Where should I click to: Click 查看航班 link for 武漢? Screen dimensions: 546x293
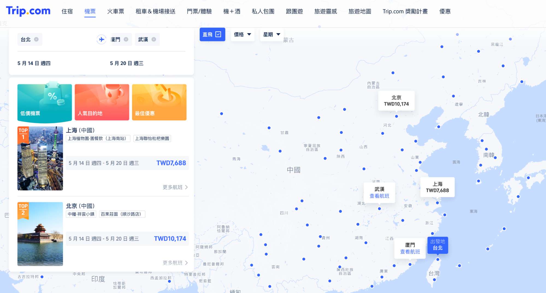(380, 196)
